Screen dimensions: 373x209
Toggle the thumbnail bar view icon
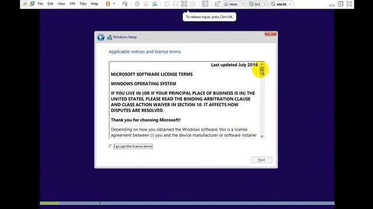175,4
